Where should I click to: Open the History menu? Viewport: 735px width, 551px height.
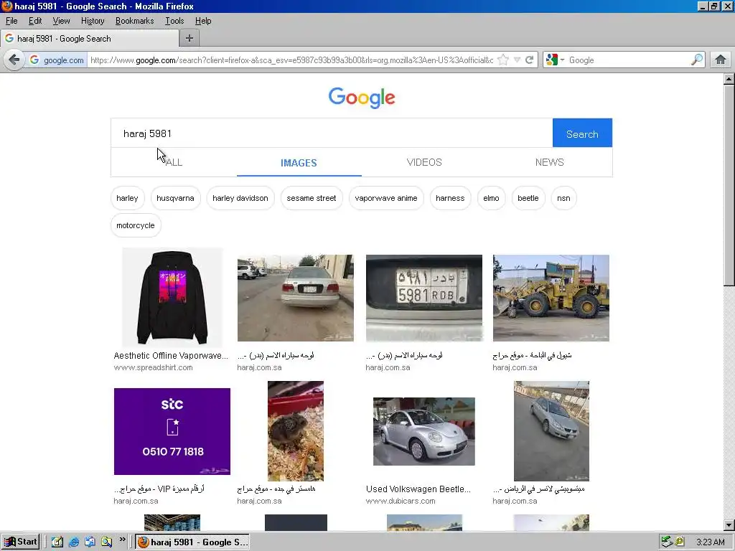tap(93, 21)
